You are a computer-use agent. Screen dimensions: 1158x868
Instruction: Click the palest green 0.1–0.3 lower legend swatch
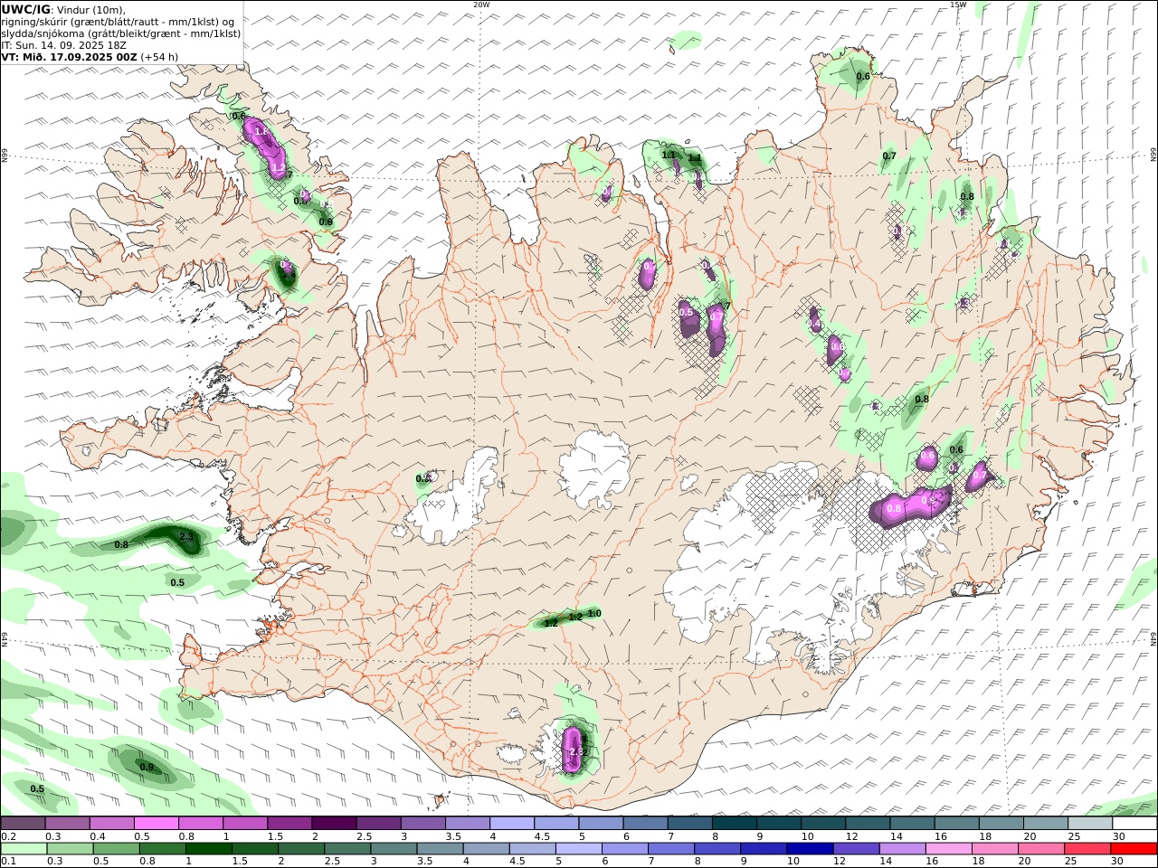24,849
